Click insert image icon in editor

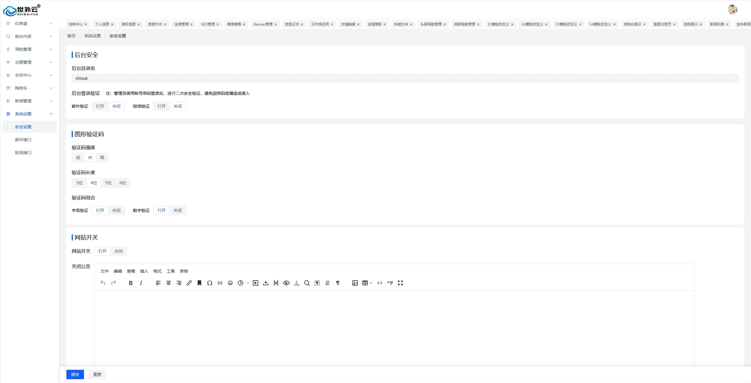pos(355,283)
